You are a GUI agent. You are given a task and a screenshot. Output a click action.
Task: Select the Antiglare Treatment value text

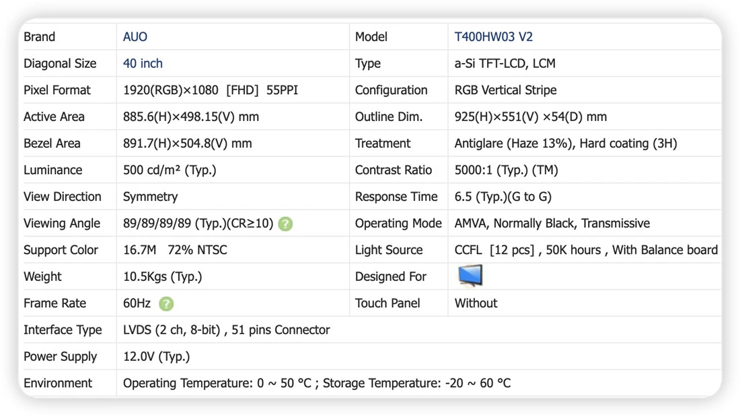tap(565, 143)
